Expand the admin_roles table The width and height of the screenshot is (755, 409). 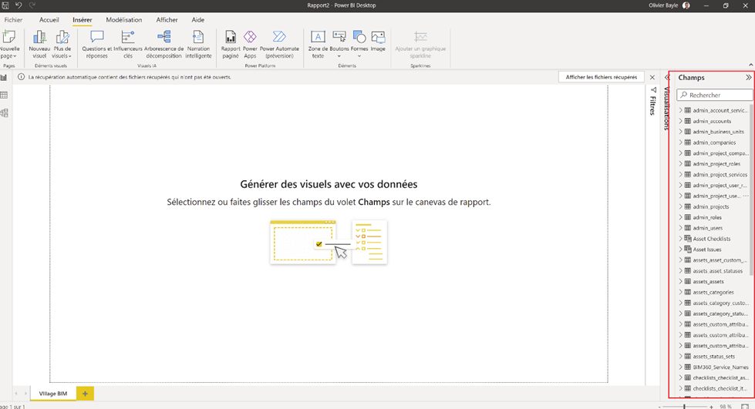pyautogui.click(x=681, y=217)
